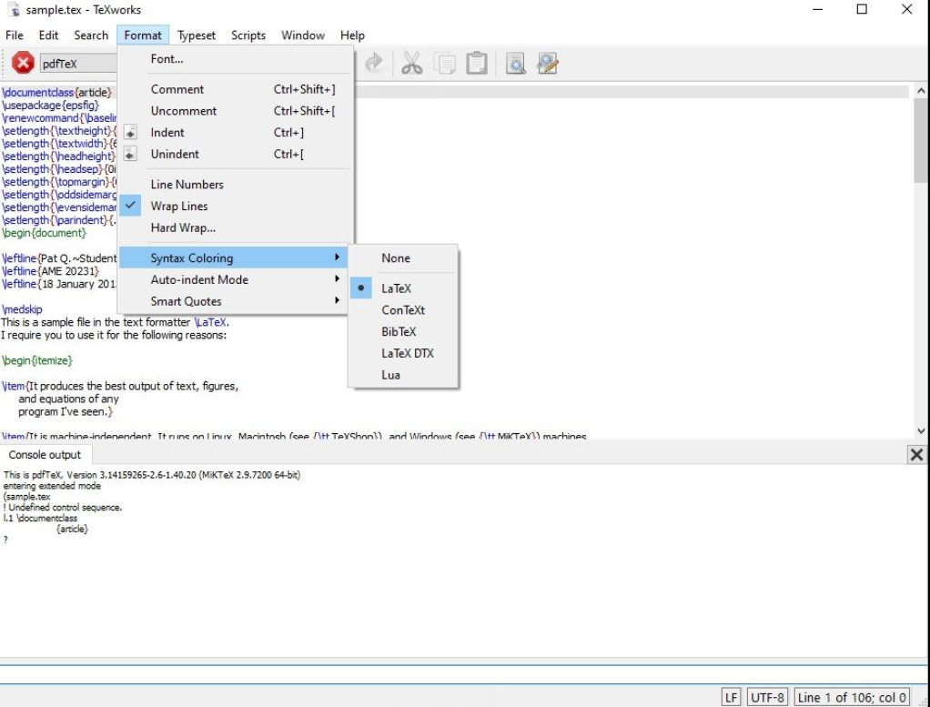This screenshot has width=930, height=707.
Task: Close the Console output panel
Action: (916, 455)
